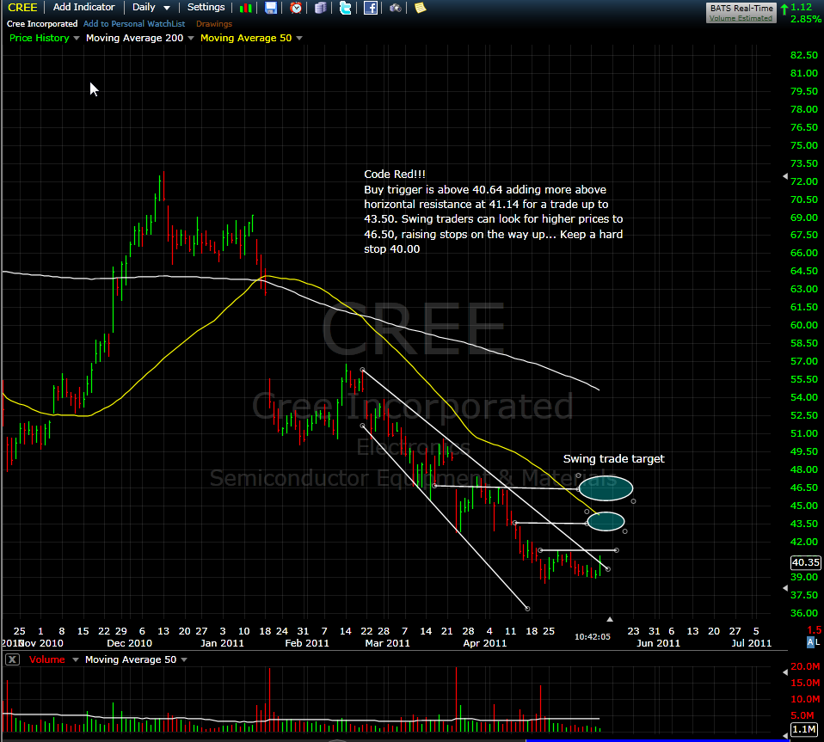Click the Volume Estimated link

(x=741, y=18)
